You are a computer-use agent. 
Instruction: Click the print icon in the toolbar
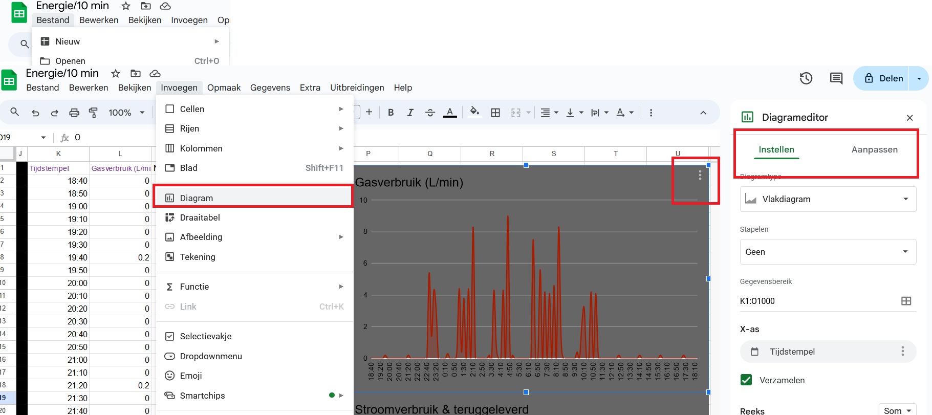coord(74,113)
